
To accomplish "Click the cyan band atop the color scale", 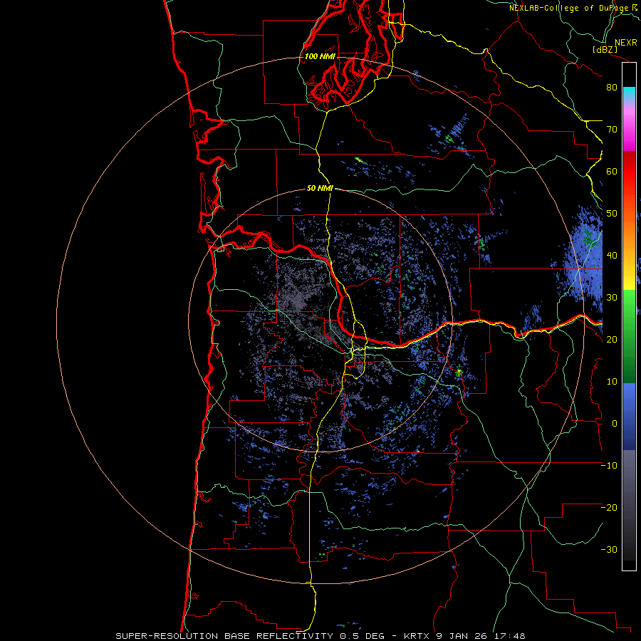I will coord(629,93).
